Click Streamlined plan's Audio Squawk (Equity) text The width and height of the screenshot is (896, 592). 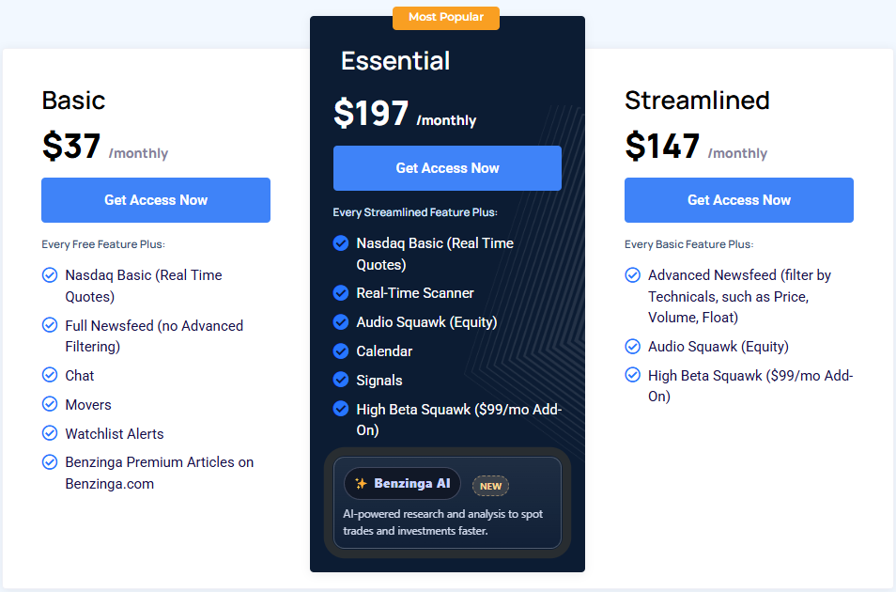tap(718, 347)
